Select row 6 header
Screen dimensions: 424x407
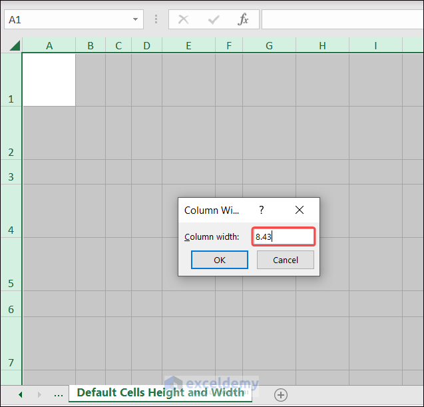click(x=11, y=304)
